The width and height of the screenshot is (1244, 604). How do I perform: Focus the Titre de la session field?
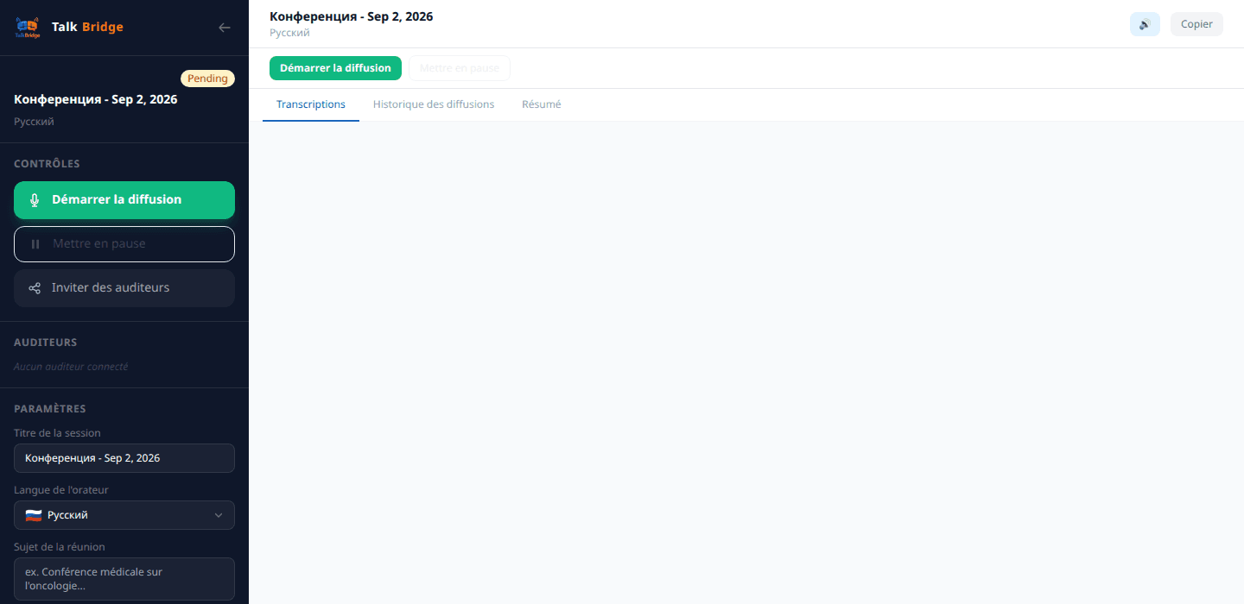(124, 458)
